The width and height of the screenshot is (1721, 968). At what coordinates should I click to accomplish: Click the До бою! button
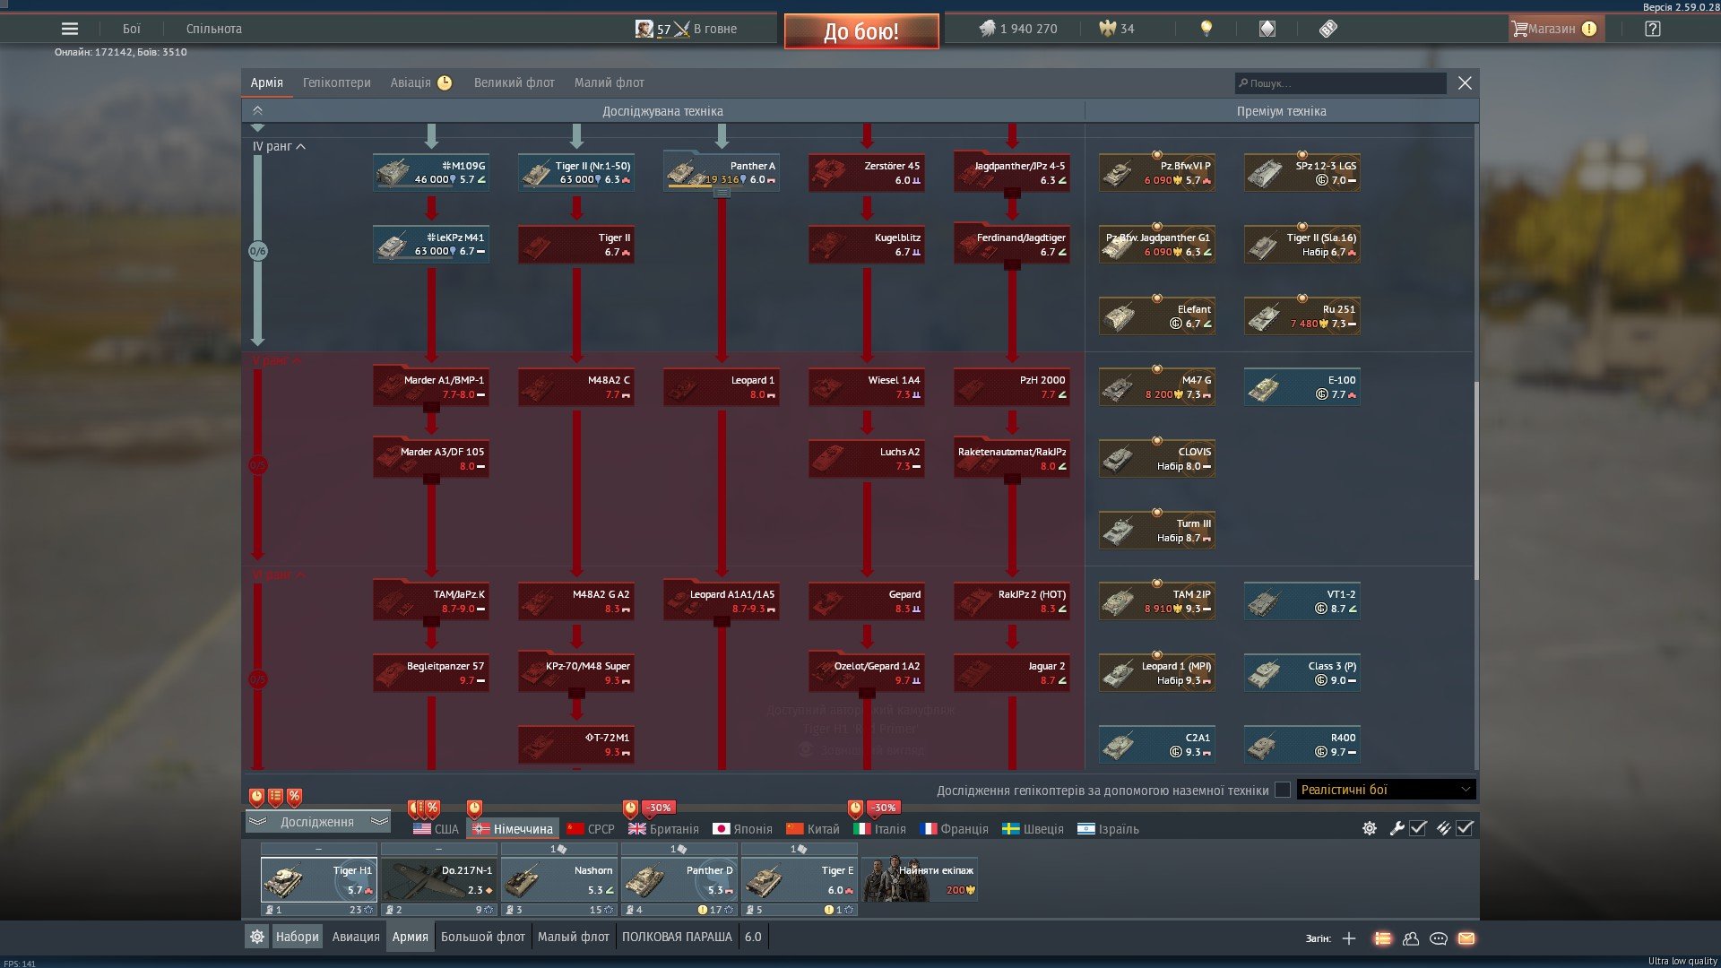pos(861,31)
